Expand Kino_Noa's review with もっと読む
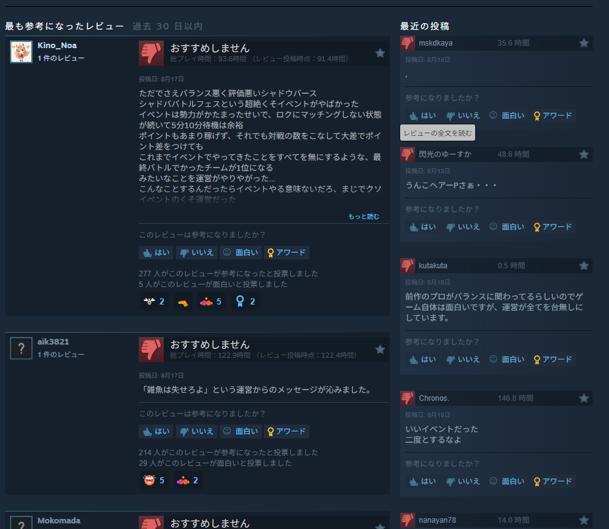Viewport: 609px width, 529px height. click(363, 216)
